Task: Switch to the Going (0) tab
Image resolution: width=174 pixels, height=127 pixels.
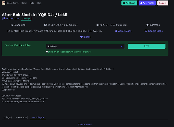Action: 8,117
